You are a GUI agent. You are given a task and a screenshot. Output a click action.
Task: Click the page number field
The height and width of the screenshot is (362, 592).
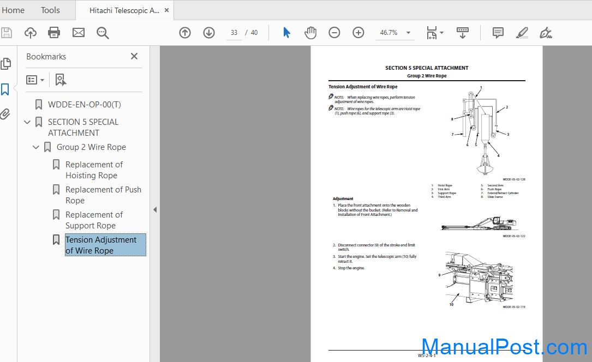[234, 33]
